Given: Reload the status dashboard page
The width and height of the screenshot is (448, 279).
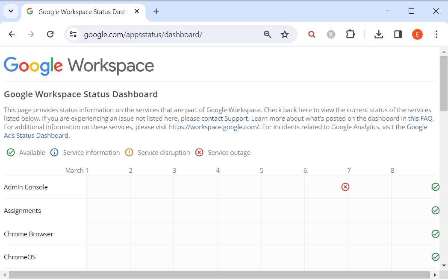Looking at the screenshot, I should 50,35.
